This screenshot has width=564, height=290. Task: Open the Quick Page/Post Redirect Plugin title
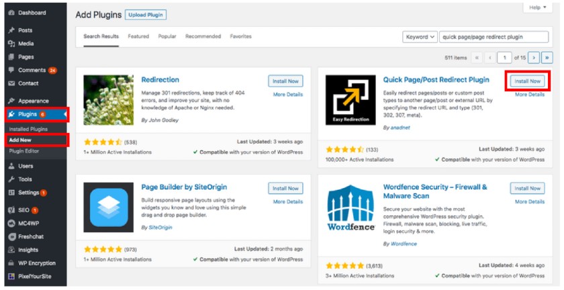click(x=436, y=80)
